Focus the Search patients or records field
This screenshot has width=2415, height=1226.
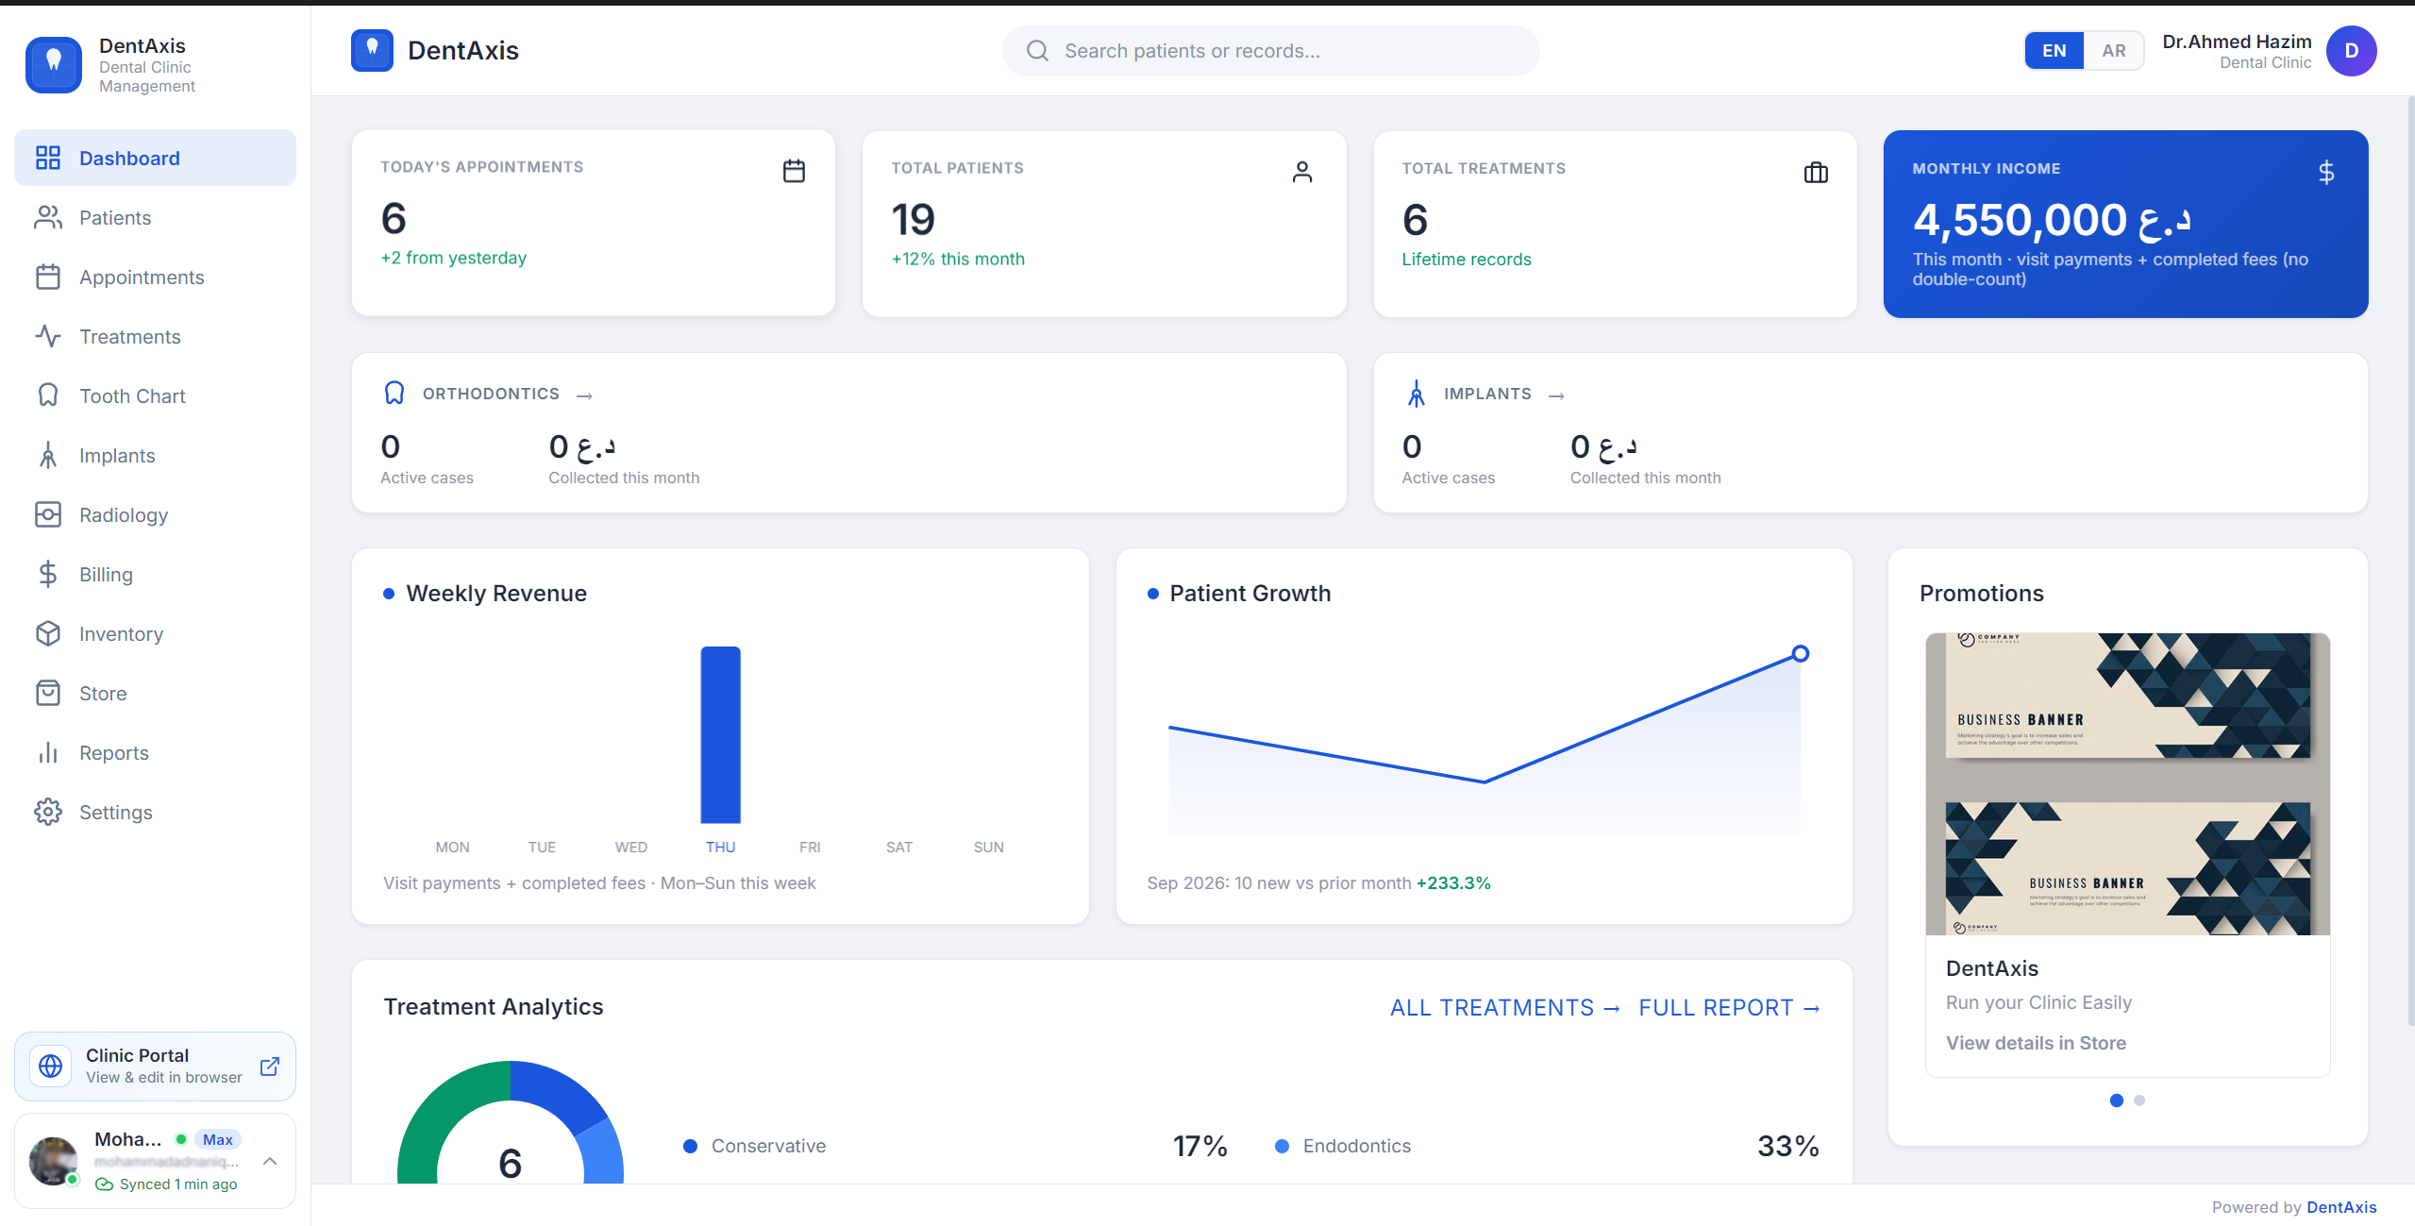point(1270,51)
